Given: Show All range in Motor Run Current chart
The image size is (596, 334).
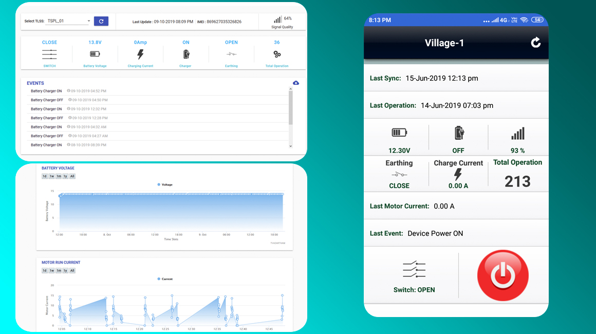Looking at the screenshot, I should 72,270.
